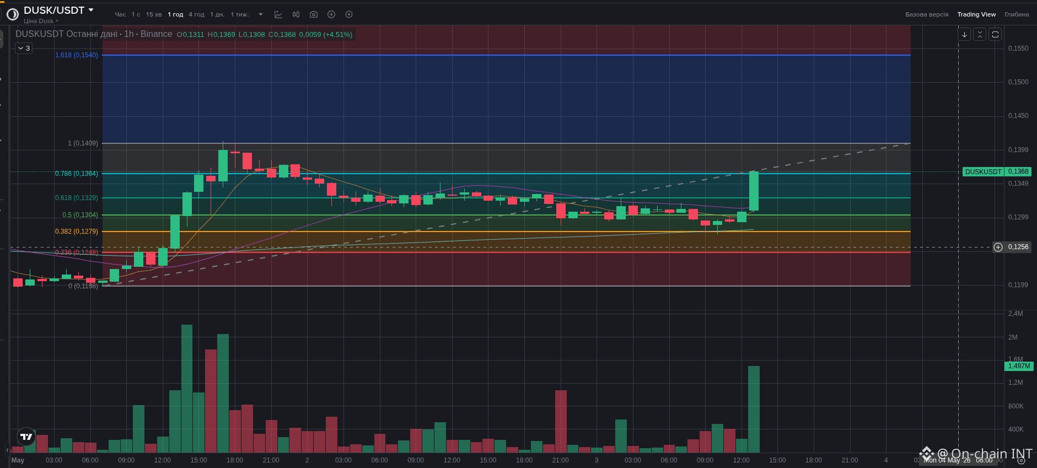Click the TradingView logo badge

point(26,437)
